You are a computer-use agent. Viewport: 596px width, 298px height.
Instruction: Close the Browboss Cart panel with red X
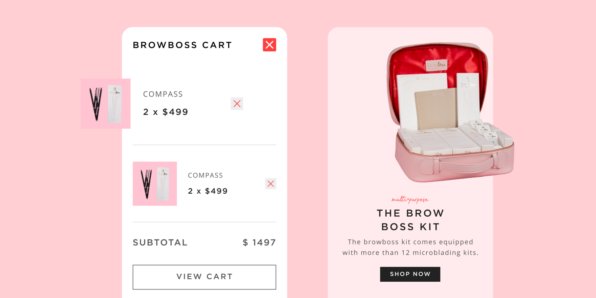(270, 45)
